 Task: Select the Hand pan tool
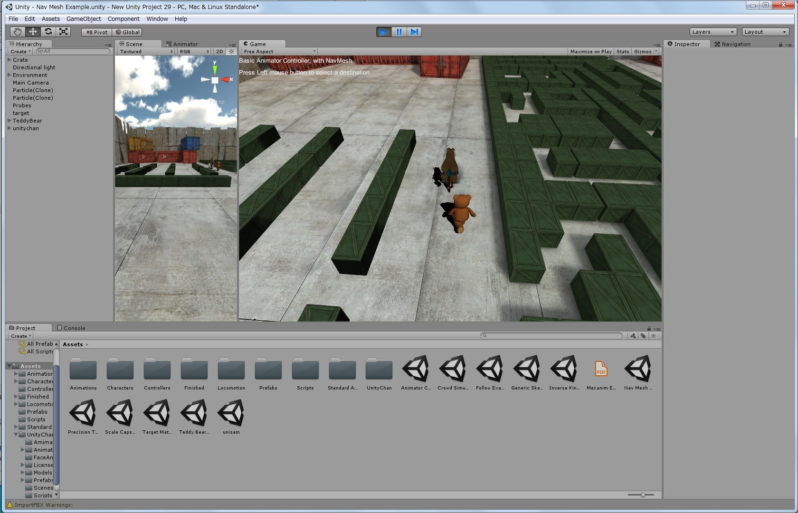click(17, 31)
